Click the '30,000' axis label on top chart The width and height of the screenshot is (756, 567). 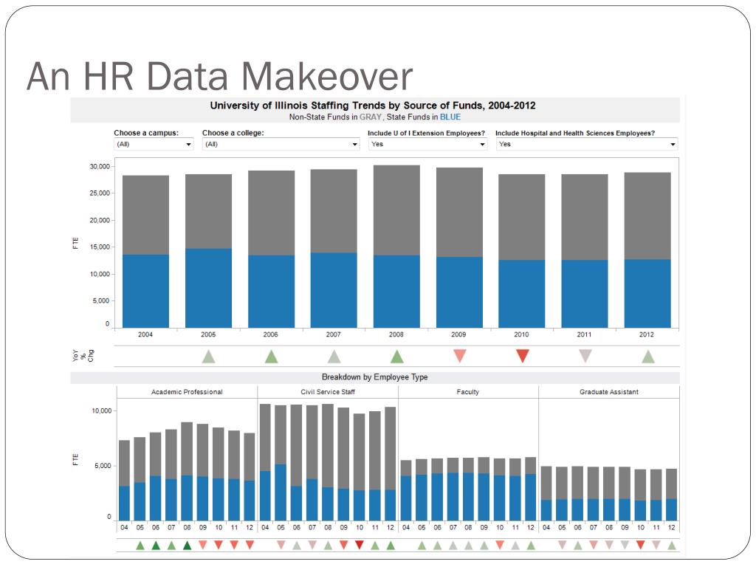point(100,166)
